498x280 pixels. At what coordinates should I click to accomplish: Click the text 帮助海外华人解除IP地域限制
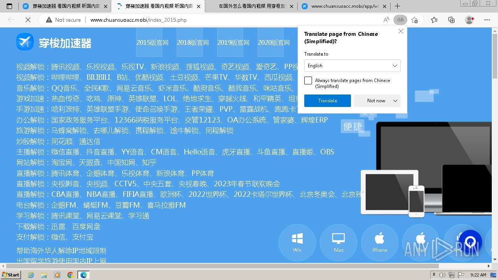coord(61,250)
